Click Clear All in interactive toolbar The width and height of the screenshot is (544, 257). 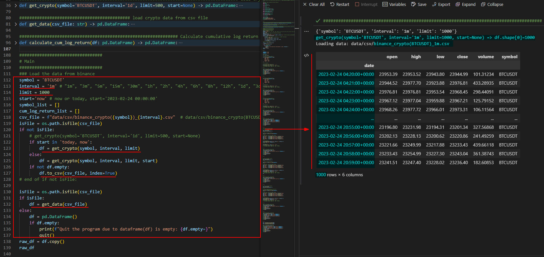tap(314, 4)
